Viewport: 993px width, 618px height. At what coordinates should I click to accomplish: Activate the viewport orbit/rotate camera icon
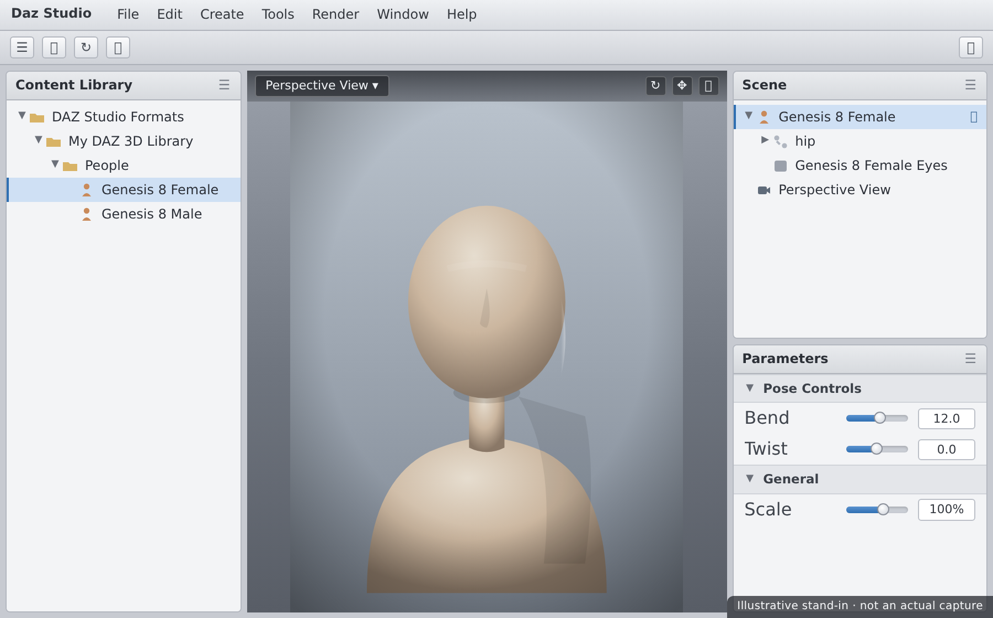[x=655, y=86]
